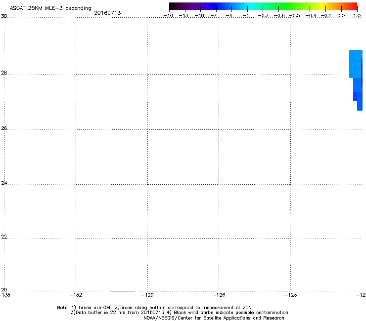Image resolution: width=366 pixels, height=321 pixels.
Task: Click the latitude label 20
Action: click(x=4, y=290)
